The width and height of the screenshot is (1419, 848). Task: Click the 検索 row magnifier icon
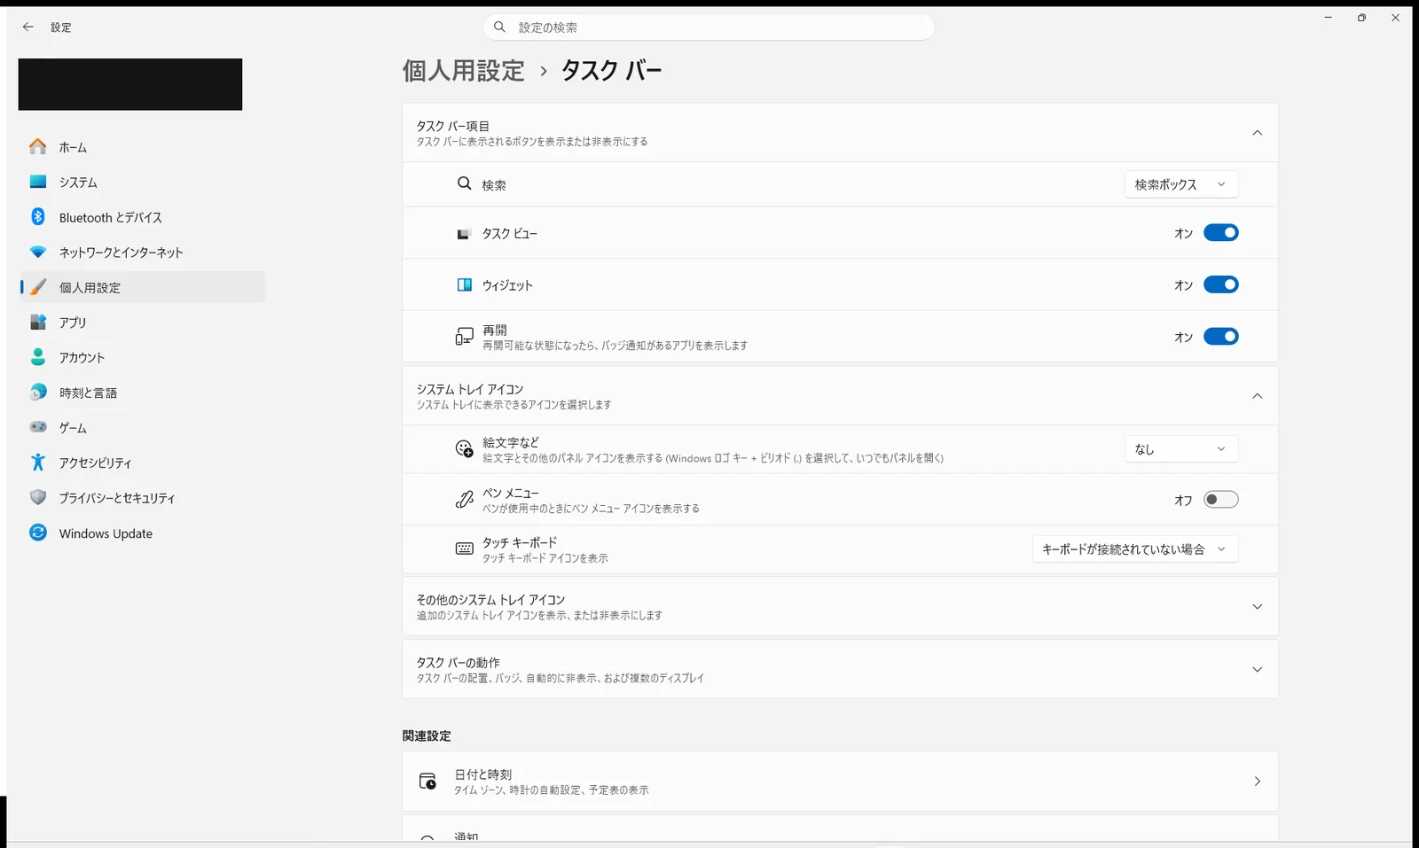[464, 183]
